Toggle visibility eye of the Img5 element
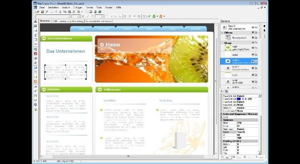This screenshot has width=300, height=164. [x=253, y=48]
